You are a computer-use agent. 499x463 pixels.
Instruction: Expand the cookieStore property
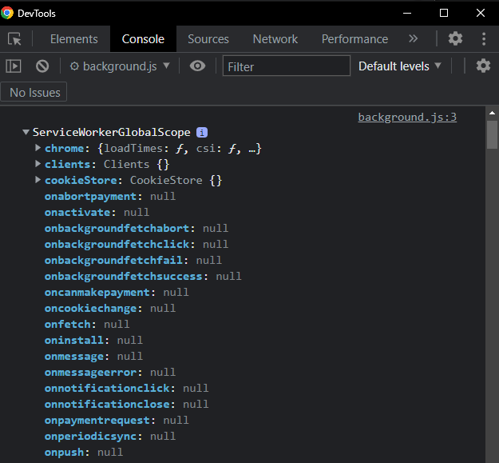click(x=38, y=181)
